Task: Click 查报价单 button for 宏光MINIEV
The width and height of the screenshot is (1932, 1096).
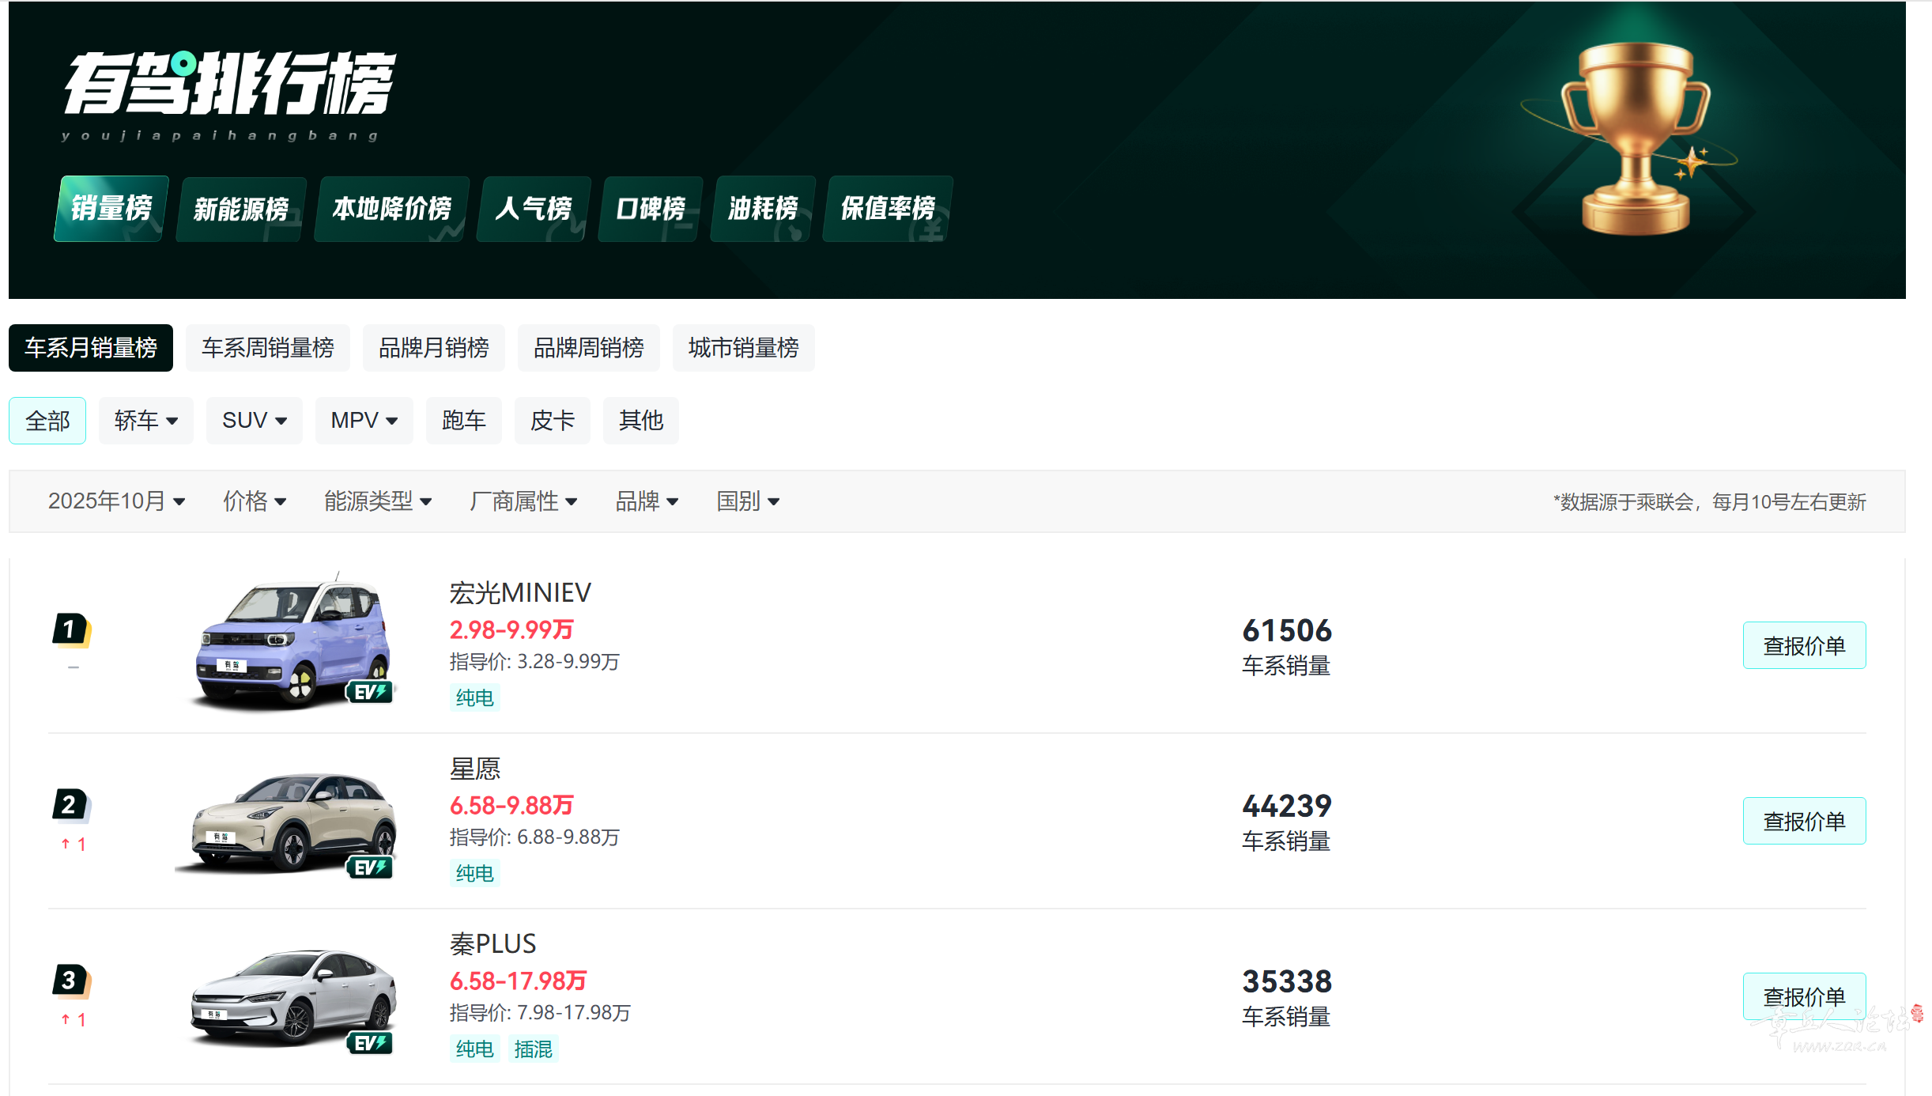Action: coord(1803,646)
